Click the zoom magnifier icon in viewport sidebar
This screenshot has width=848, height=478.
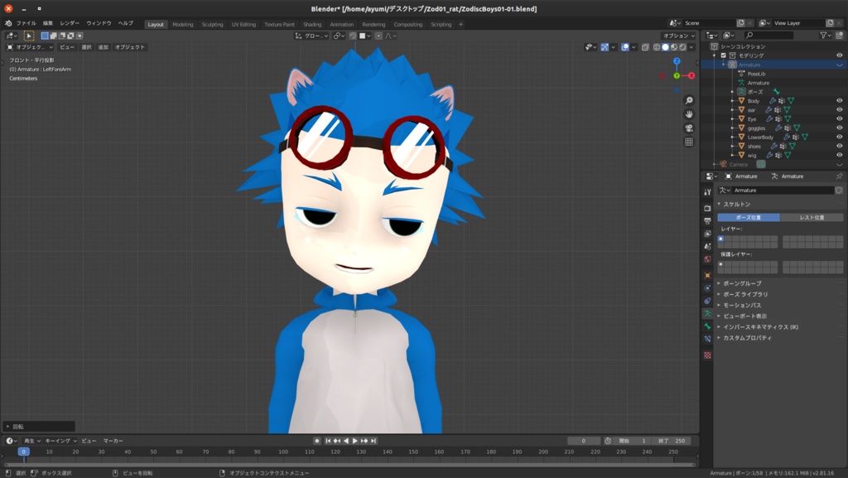[x=688, y=100]
